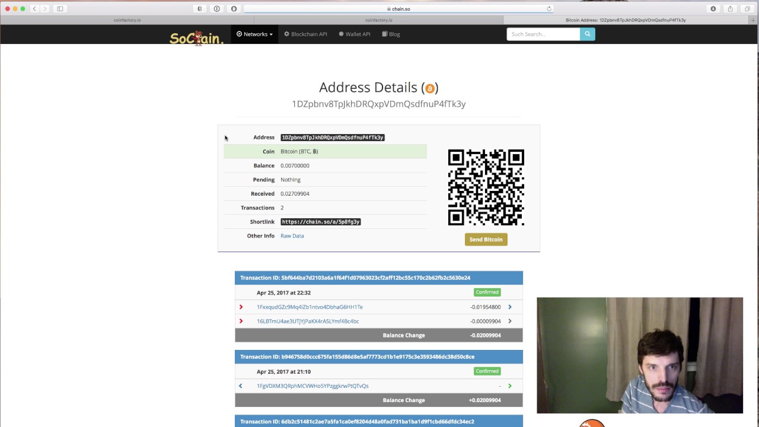
Task: Click Confirmed badge for Apr 25 22:32
Action: click(x=487, y=292)
